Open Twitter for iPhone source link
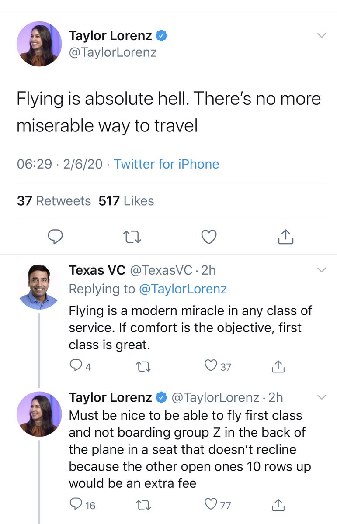337x524 pixels. point(167,164)
